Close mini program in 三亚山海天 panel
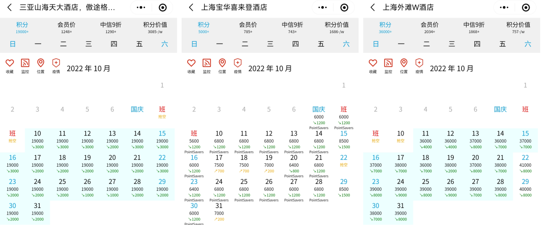This screenshot has width=542, height=225. pyautogui.click(x=163, y=7)
